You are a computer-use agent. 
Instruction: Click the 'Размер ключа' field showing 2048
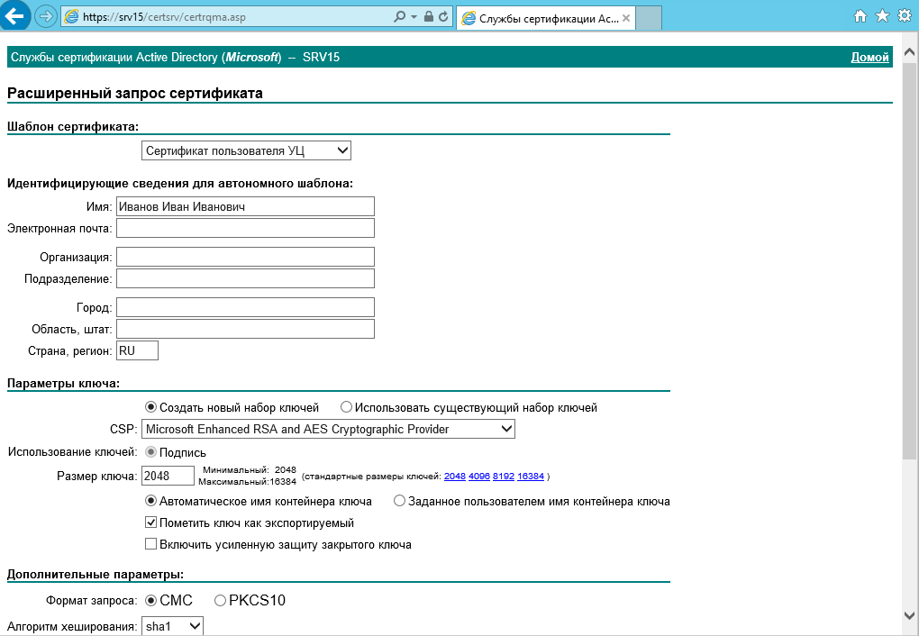[168, 476]
